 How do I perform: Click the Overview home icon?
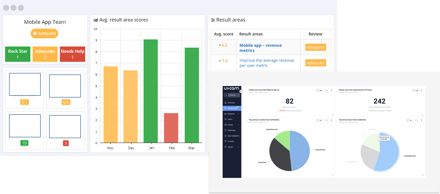tap(226, 103)
